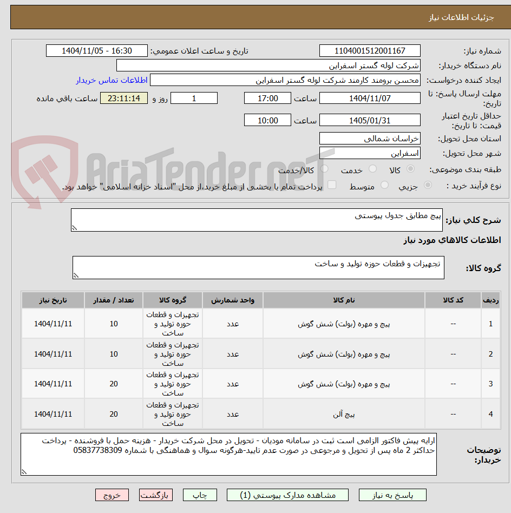The height and width of the screenshot is (513, 511).
Task: Click date 1404/11/11 in row 1
Action: (53, 324)
